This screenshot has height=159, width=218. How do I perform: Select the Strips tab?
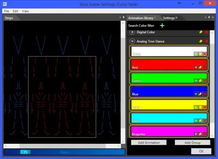point(9,18)
